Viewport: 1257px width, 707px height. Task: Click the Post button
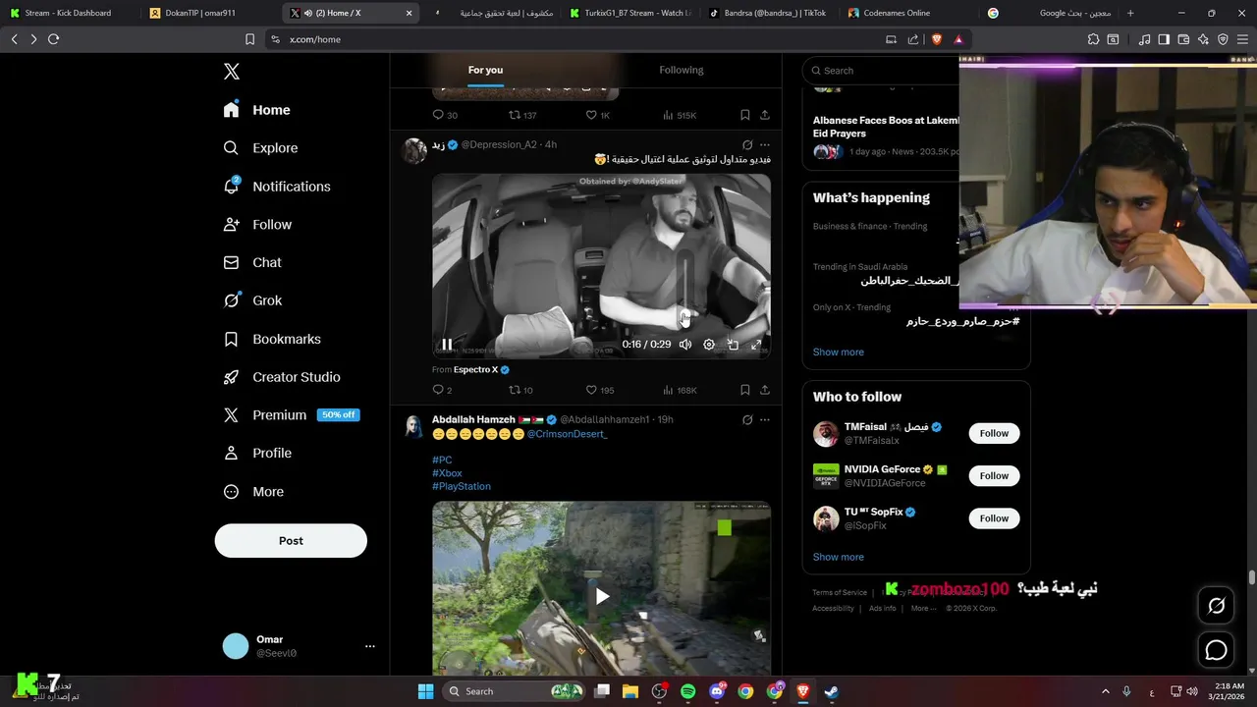point(291,541)
